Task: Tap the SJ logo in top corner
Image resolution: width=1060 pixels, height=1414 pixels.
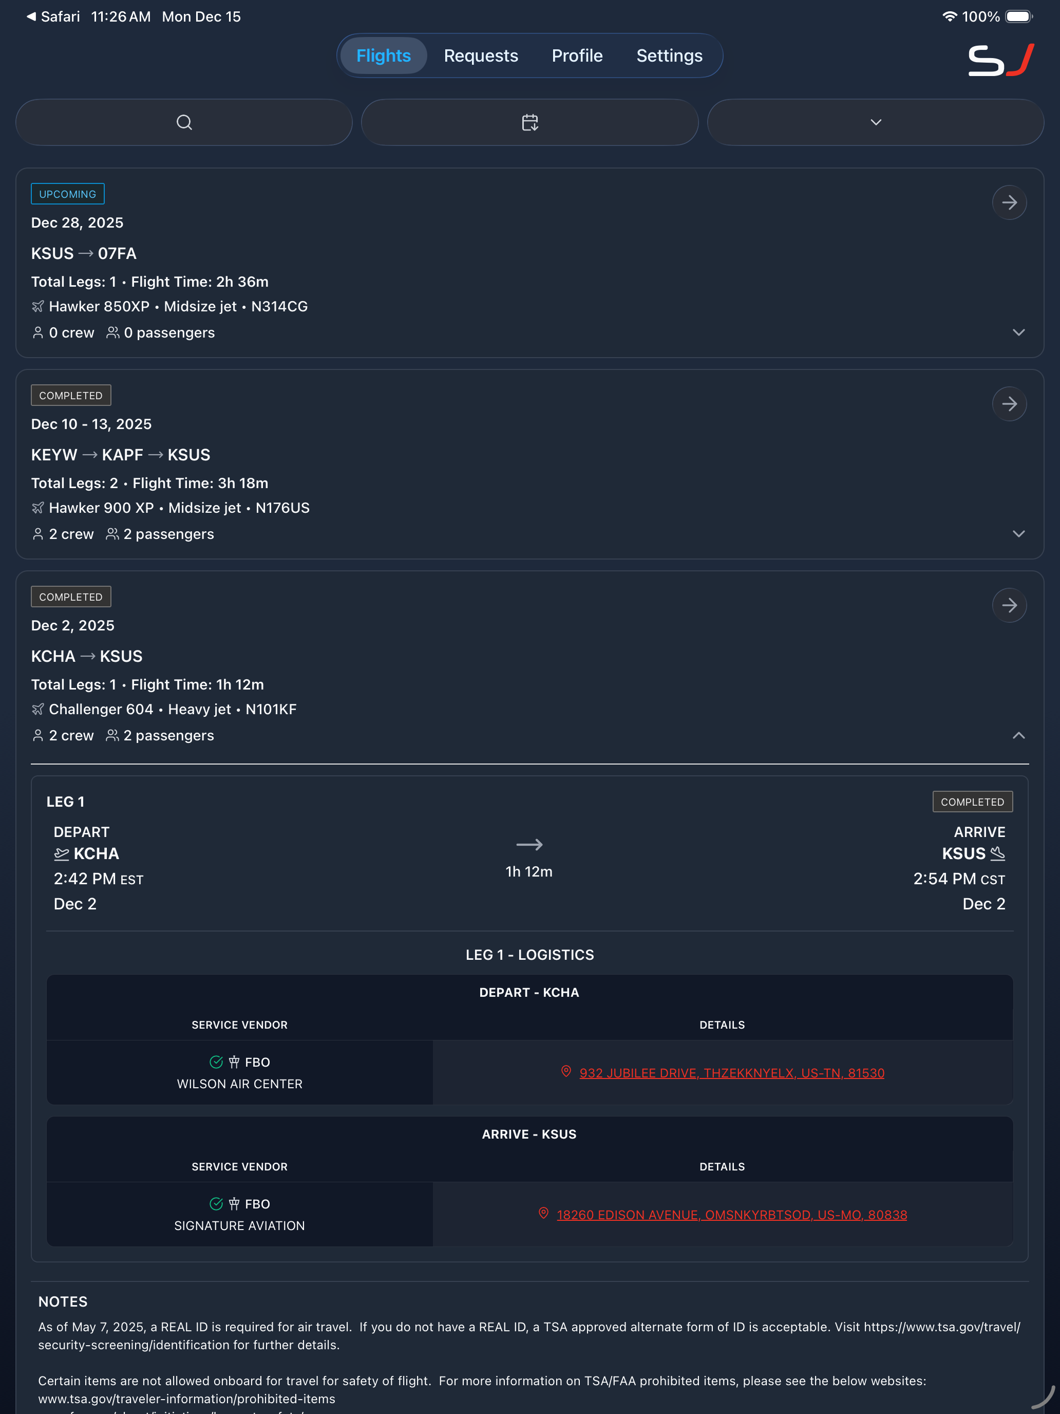Action: click(x=1000, y=60)
